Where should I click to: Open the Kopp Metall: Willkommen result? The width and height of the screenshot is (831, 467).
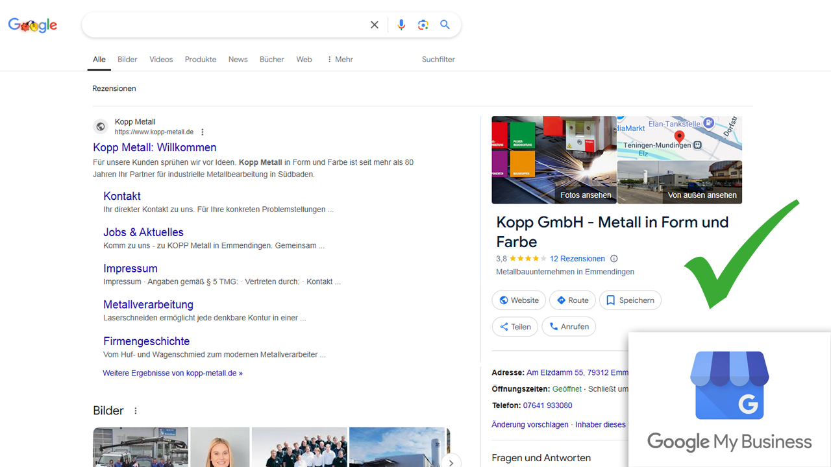(x=155, y=147)
